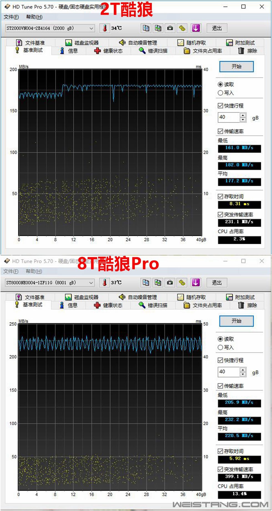Click the thermometer icon showing 37℃
Image resolution: width=272 pixels, height=511 pixels.
[x=105, y=282]
